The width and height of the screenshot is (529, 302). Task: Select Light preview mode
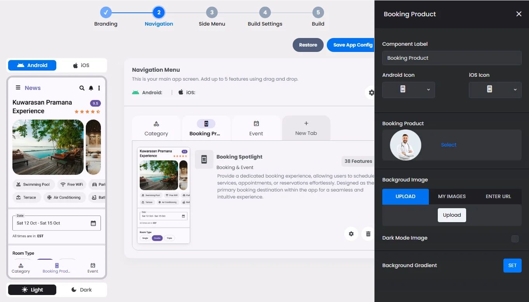pyautogui.click(x=32, y=290)
